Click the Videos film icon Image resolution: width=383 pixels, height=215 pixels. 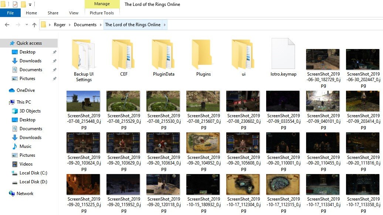[15, 164]
